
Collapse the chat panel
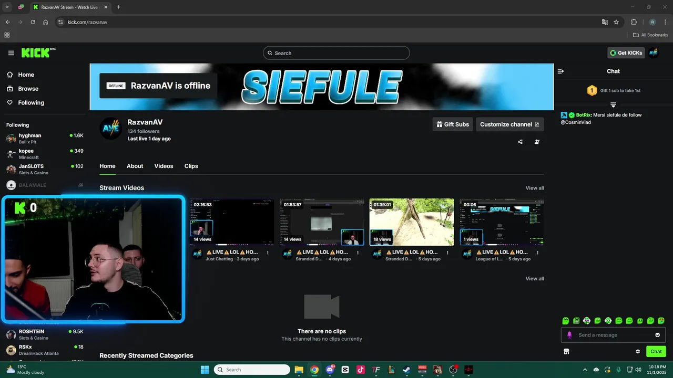560,71
